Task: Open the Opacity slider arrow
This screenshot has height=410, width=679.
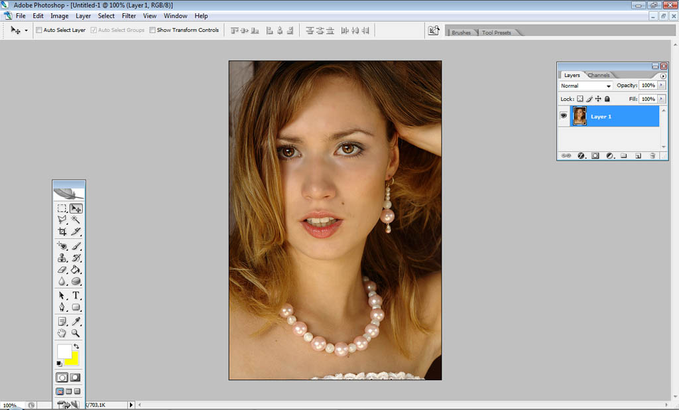Action: click(661, 86)
